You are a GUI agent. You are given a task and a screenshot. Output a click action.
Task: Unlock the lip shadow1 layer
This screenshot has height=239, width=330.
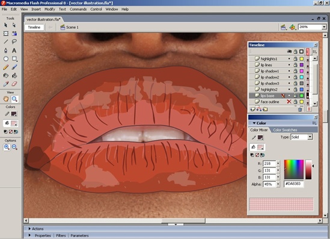[296, 71]
